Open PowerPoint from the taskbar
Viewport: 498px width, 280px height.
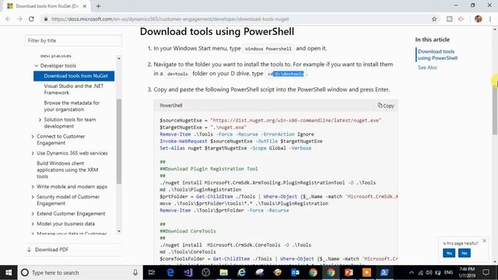click(349, 273)
